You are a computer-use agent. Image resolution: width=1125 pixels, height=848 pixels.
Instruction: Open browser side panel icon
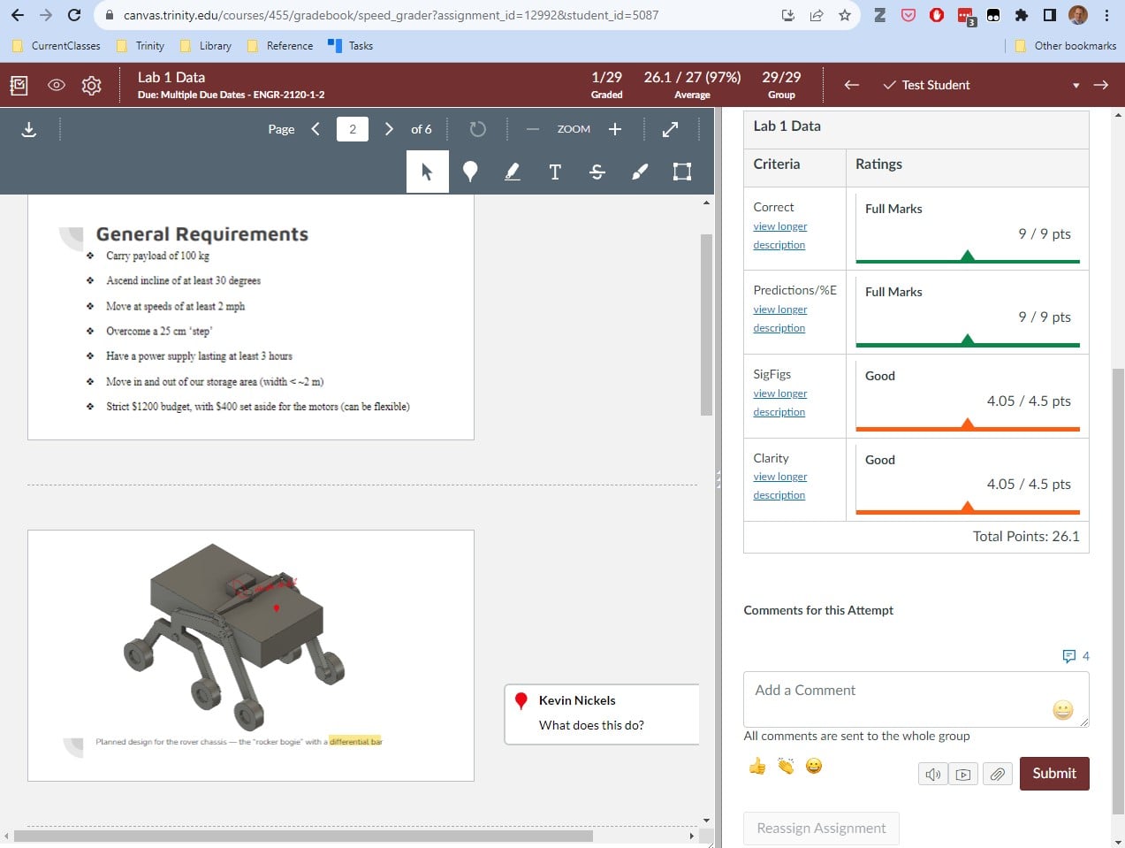1050,15
